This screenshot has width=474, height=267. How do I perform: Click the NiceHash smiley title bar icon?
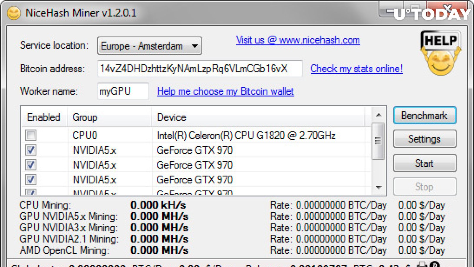tap(14, 13)
